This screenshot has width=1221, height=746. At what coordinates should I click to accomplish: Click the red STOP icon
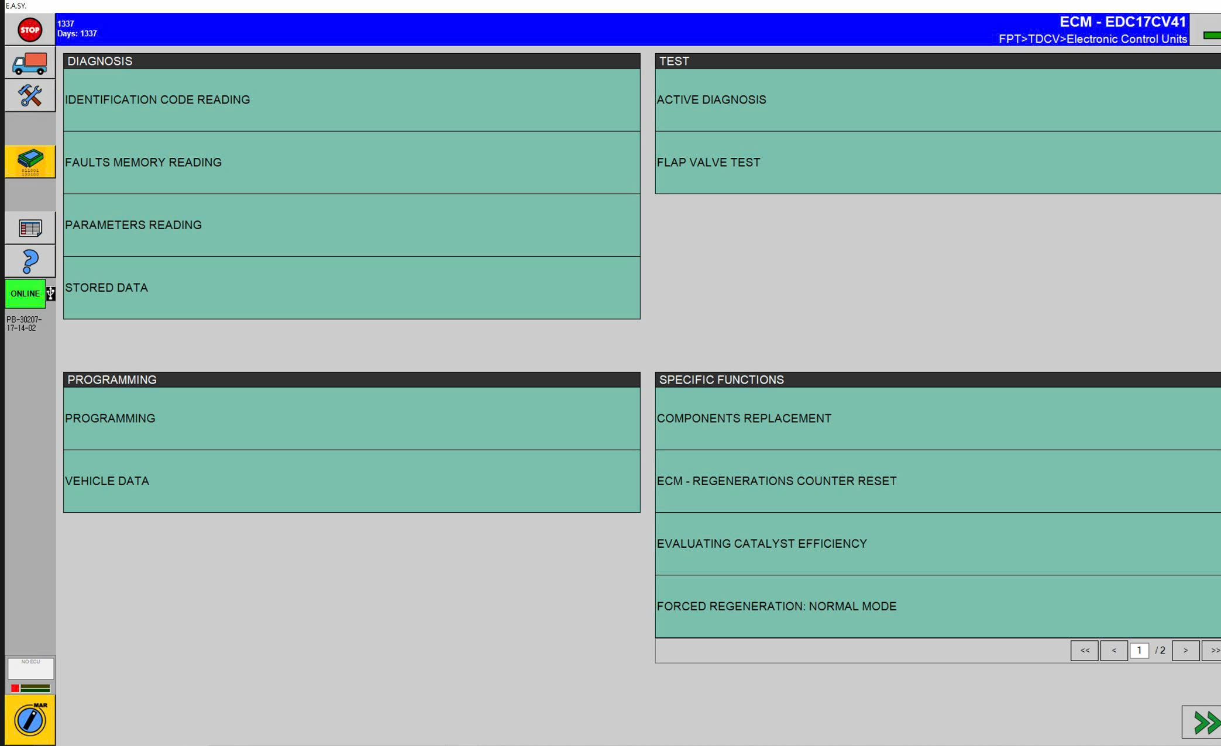[x=30, y=30]
